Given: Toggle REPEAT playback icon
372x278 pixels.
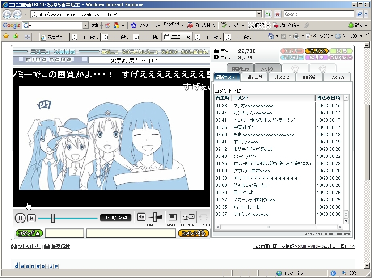Looking at the screenshot, I should 203,217.
